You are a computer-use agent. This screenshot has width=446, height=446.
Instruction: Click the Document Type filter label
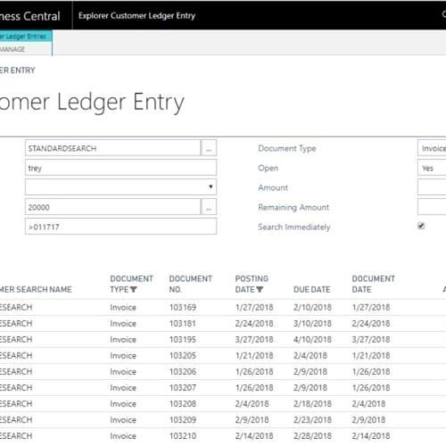(x=287, y=148)
